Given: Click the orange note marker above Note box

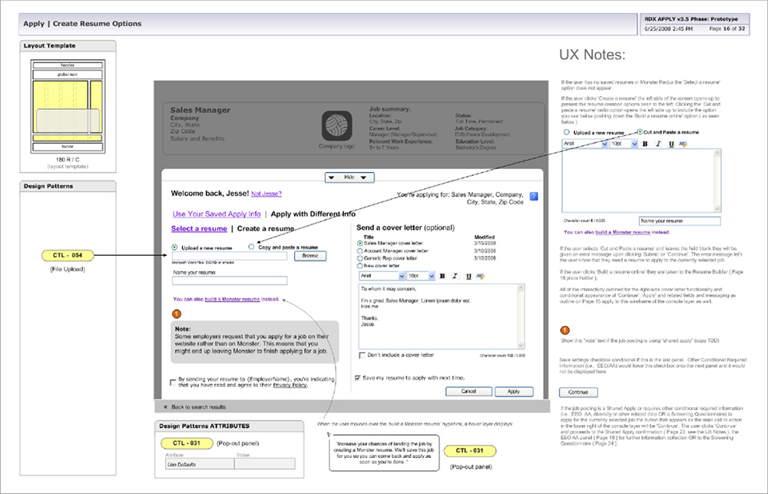Looking at the screenshot, I should 177,313.
